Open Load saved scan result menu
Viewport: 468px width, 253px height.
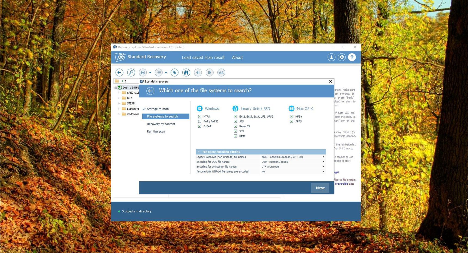[x=203, y=58]
